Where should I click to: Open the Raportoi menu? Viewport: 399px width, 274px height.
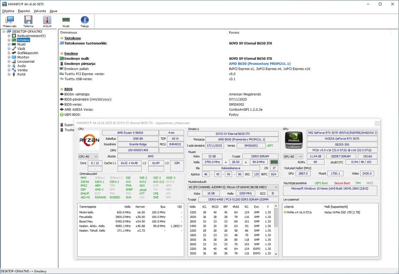coord(24,11)
